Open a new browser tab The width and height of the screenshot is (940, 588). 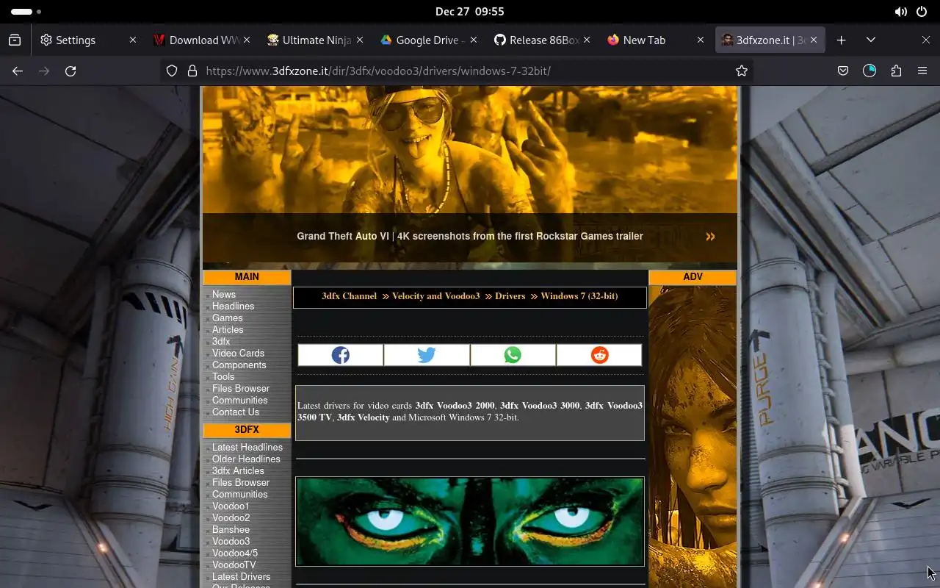click(842, 40)
